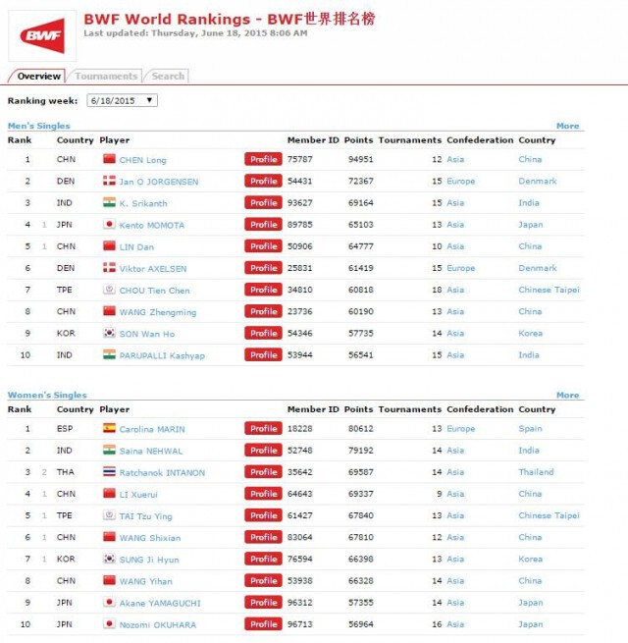Switch to the Search tab
The image size is (628, 643).
[x=168, y=76]
